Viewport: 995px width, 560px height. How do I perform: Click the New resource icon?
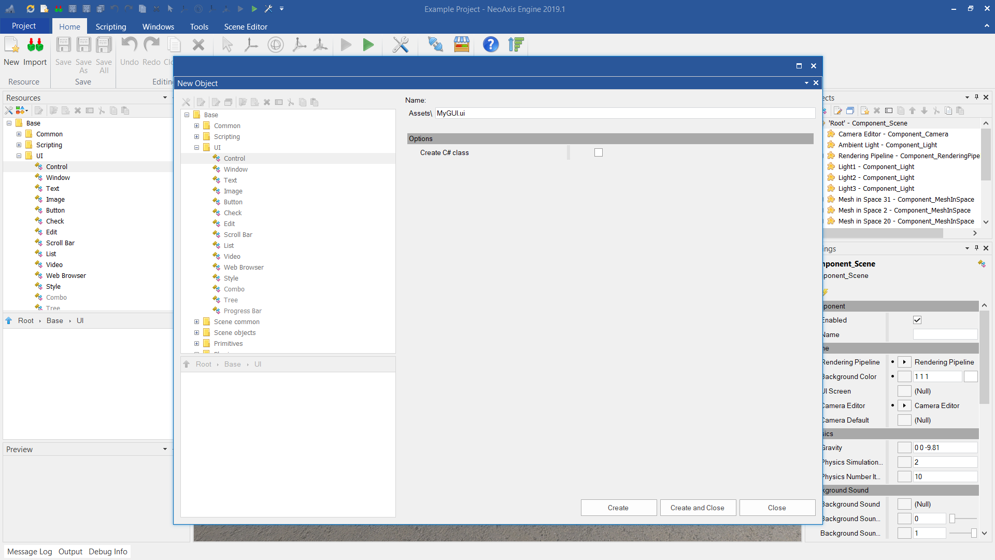[x=11, y=46]
